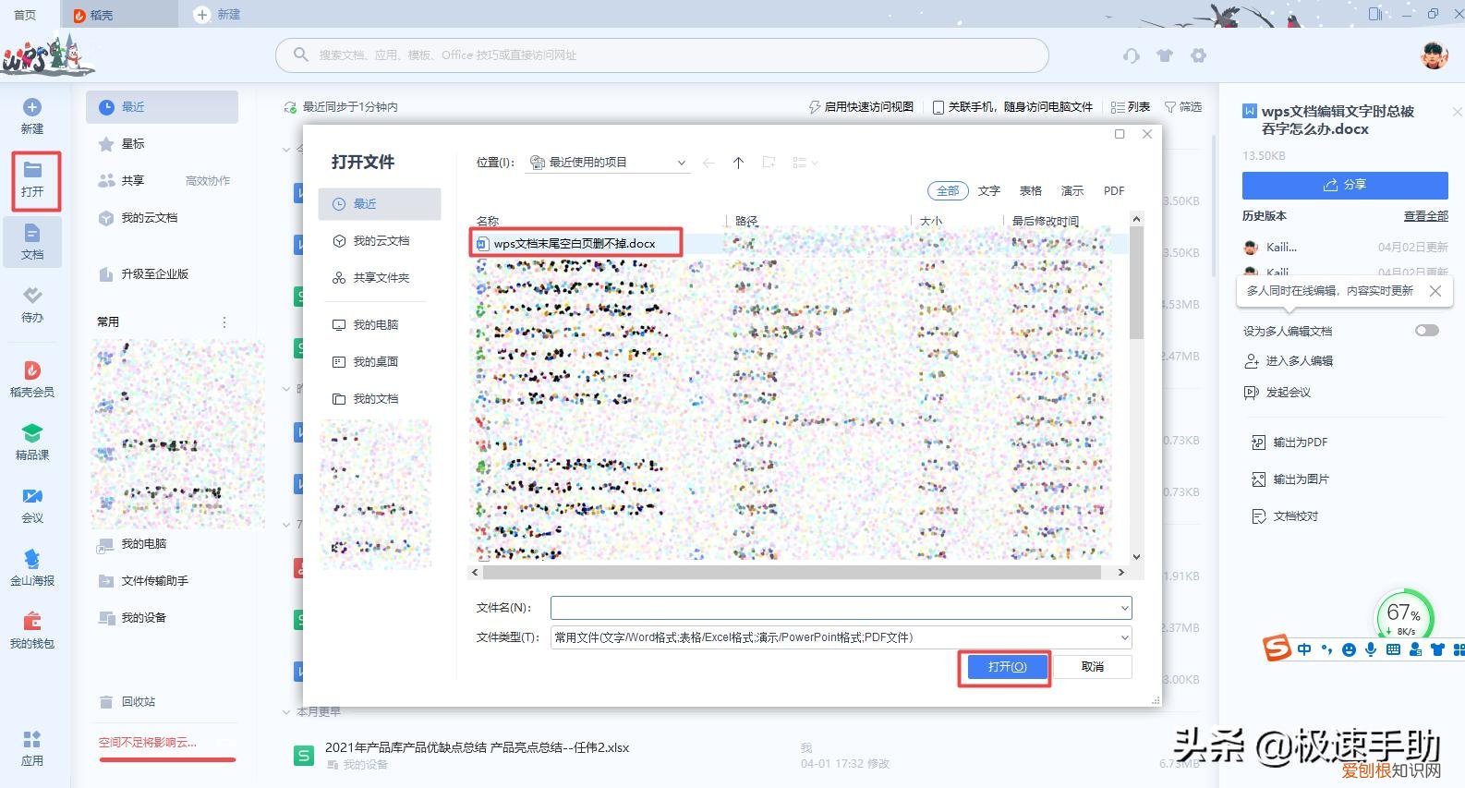Screen dimensions: 1465x788
Task: Select the PDF file type tab
Action: [x=1114, y=191]
